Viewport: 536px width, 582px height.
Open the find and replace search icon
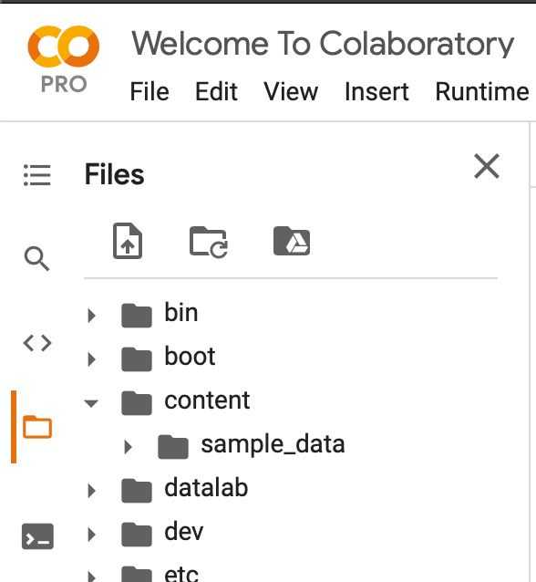pos(36,258)
